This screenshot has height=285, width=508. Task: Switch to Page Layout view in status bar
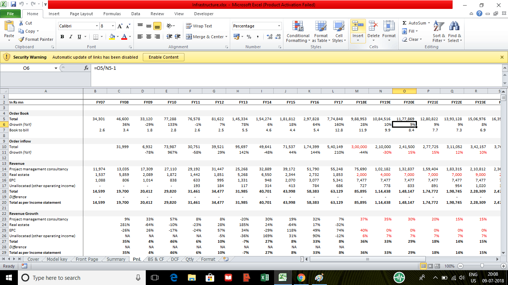click(430, 266)
